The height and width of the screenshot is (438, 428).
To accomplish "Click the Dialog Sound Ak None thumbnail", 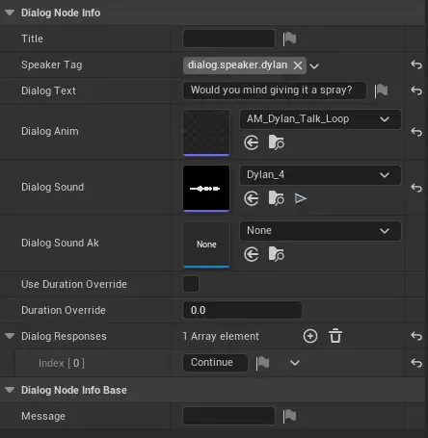I will pyautogui.click(x=206, y=245).
